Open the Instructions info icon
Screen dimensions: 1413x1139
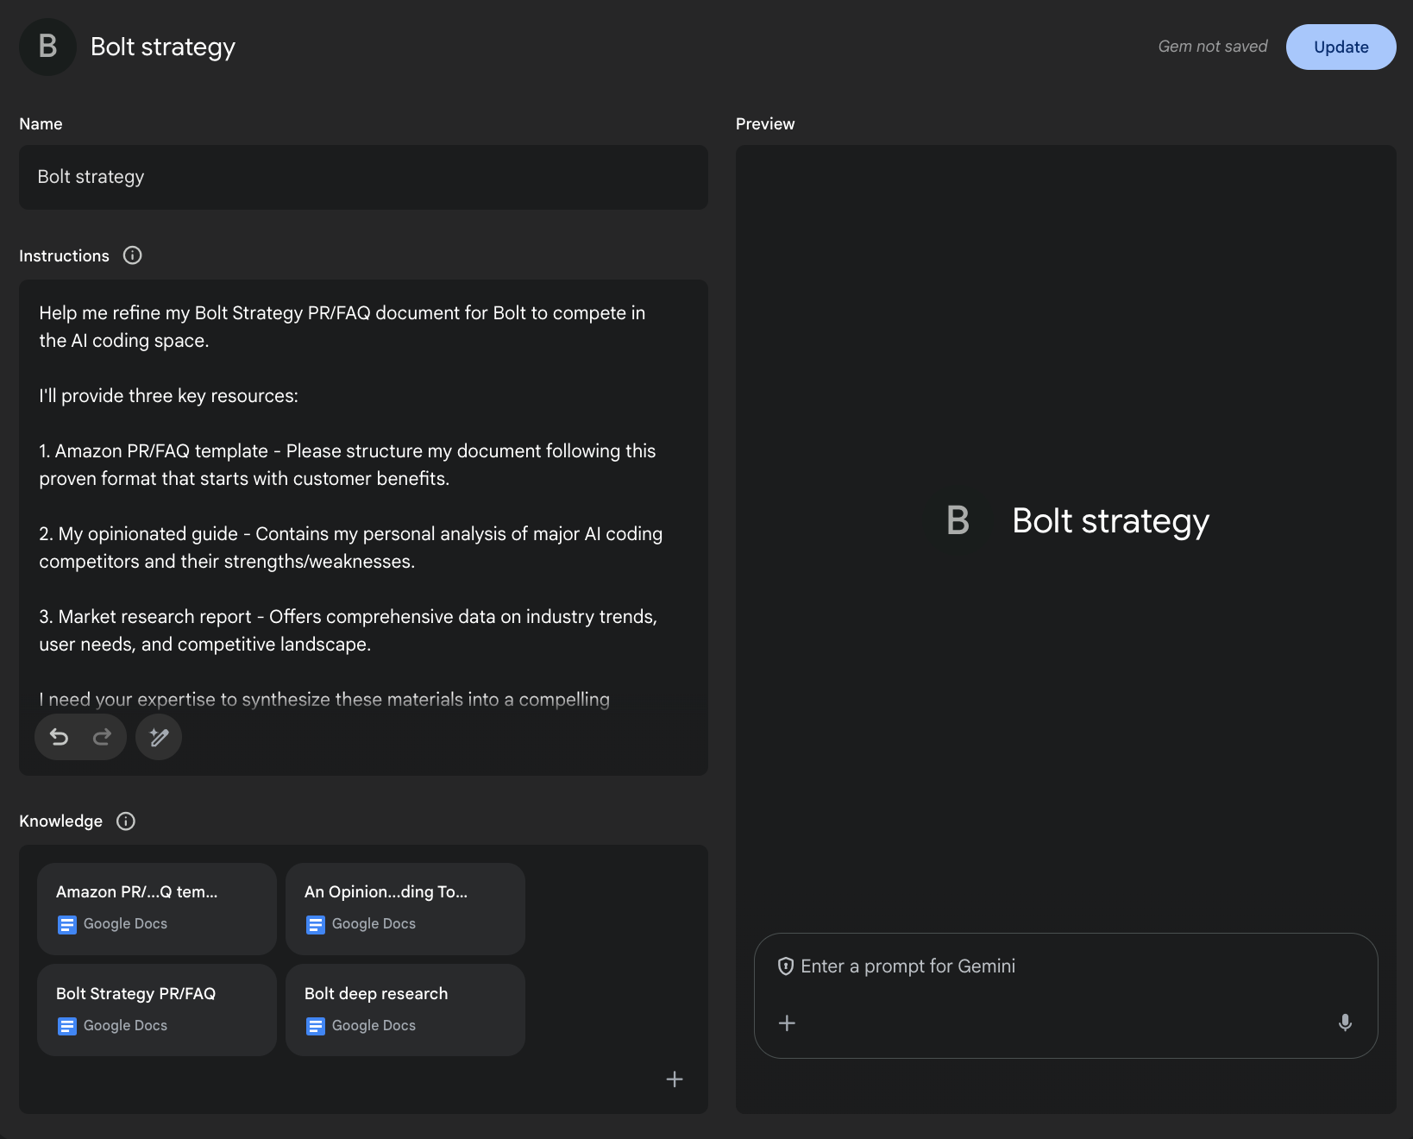(132, 255)
